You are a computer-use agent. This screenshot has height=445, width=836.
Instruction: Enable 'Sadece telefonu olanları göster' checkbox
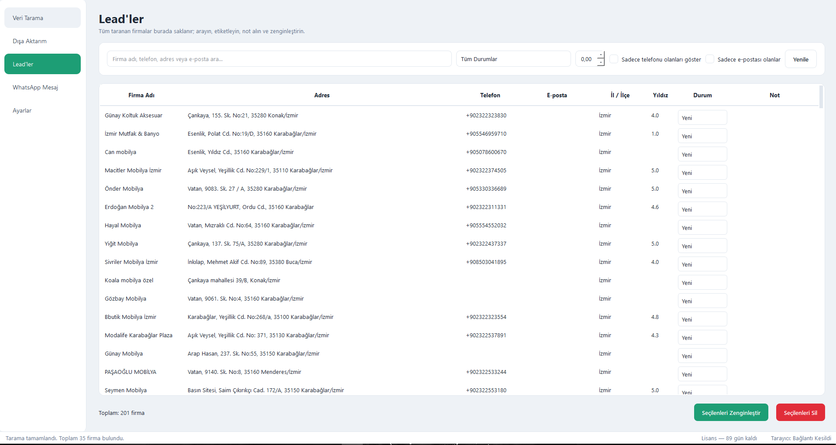click(x=614, y=59)
